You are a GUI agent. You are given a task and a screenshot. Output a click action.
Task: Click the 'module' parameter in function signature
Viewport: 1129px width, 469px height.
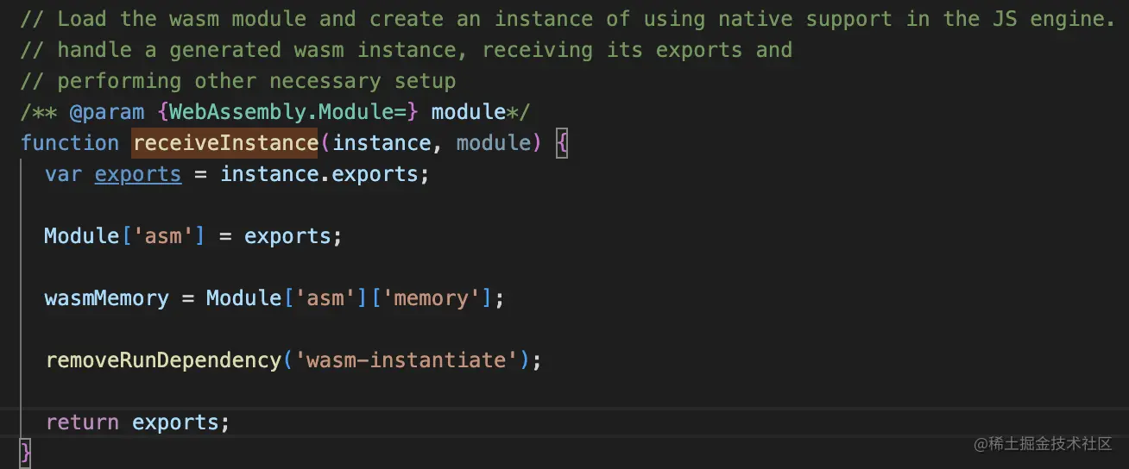click(493, 143)
